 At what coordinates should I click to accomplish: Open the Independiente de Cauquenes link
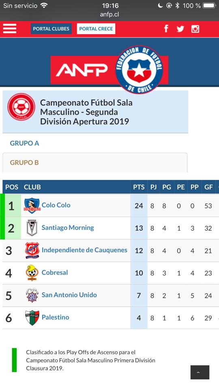(x=84, y=250)
